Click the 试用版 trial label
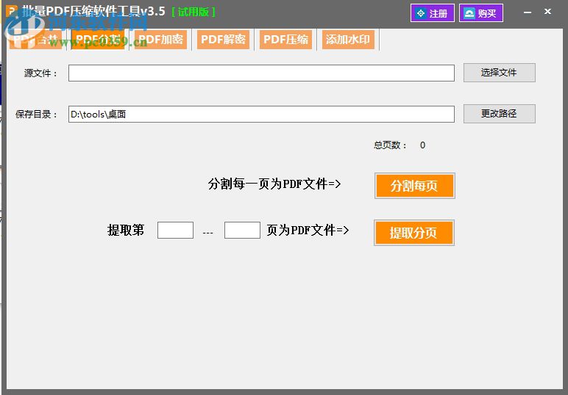Viewport: 568px width, 395px height. [194, 12]
